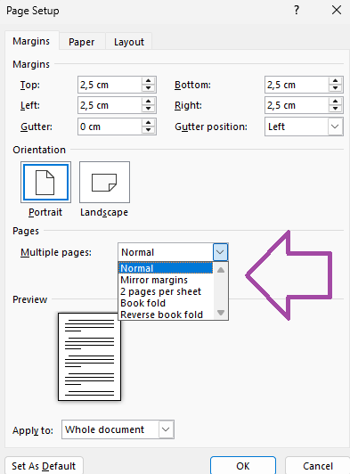Increase the Left margin with up arrow
The image size is (350, 474).
point(148,102)
